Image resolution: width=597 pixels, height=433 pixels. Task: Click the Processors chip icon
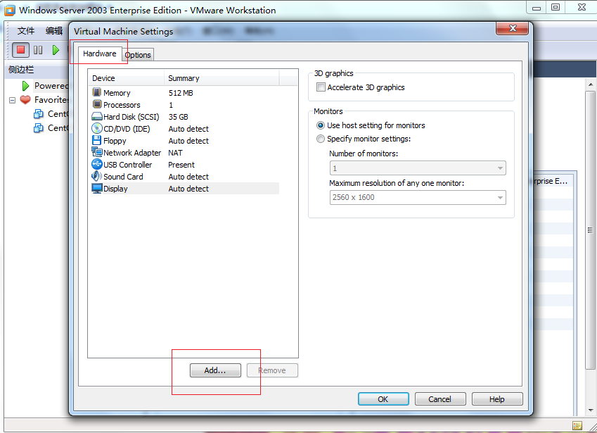97,104
